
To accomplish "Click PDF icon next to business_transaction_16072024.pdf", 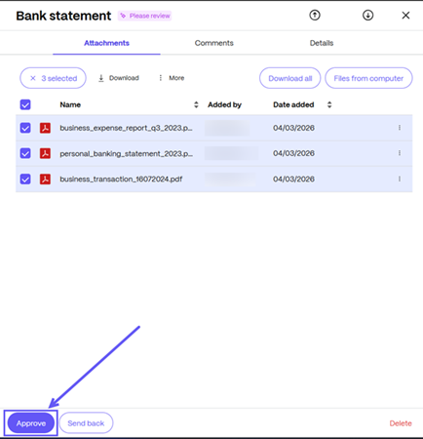I will [x=45, y=179].
